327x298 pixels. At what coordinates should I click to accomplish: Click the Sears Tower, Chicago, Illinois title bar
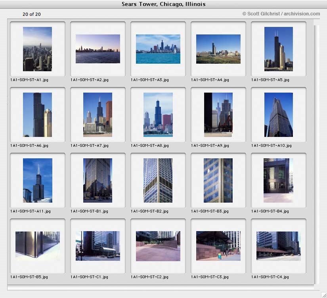[163, 4]
